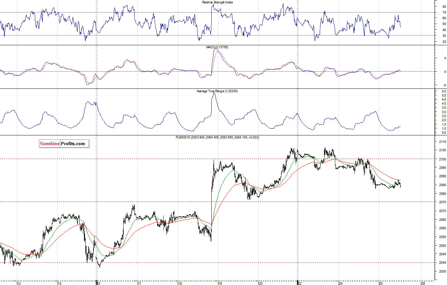Click the 70 value on RSI scale
This screenshot has width=447, height=285.
point(444,12)
